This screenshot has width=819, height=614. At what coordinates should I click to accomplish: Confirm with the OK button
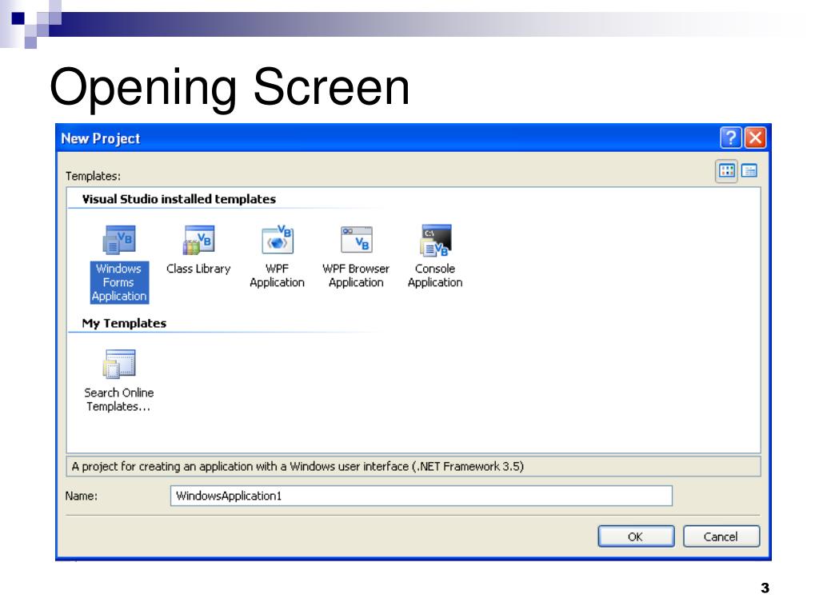(636, 536)
